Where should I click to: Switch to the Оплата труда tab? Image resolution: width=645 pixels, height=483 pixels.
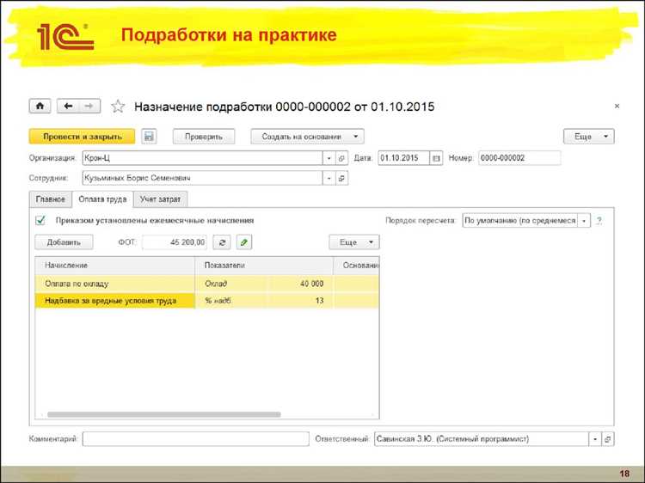[102, 199]
